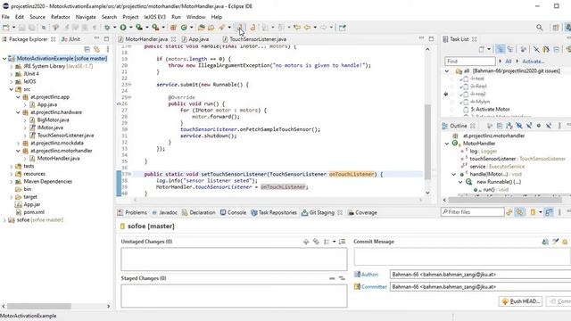The width and height of the screenshot is (571, 321).
Task: Collapse the all task category in Task List
Action: click(447, 71)
